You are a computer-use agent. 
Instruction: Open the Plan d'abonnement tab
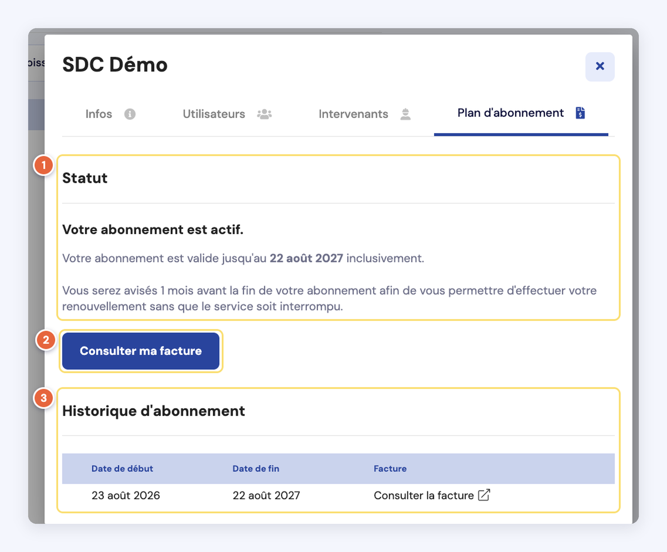521,113
